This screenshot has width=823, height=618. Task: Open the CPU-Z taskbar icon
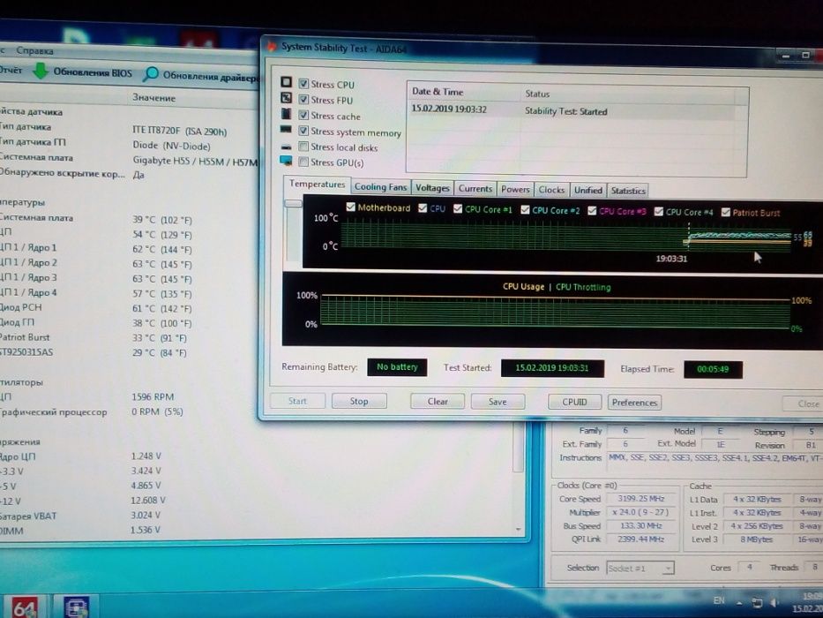(x=77, y=607)
